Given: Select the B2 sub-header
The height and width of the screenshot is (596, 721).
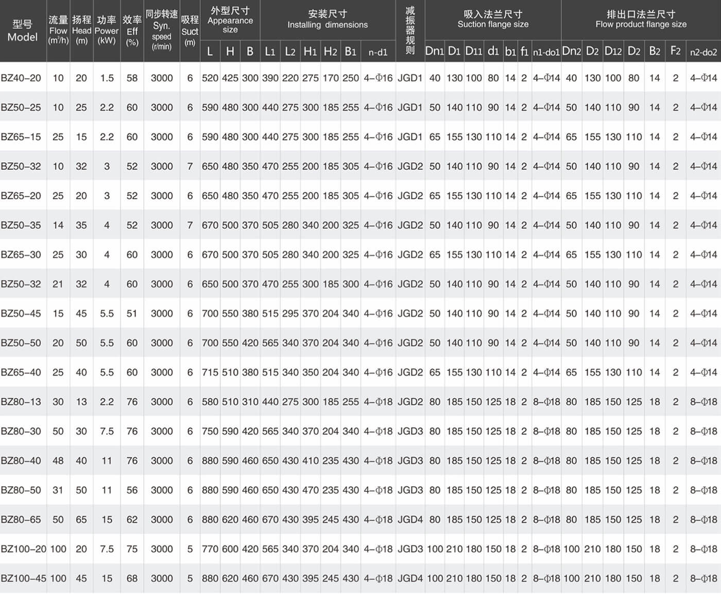Looking at the screenshot, I should 655,51.
